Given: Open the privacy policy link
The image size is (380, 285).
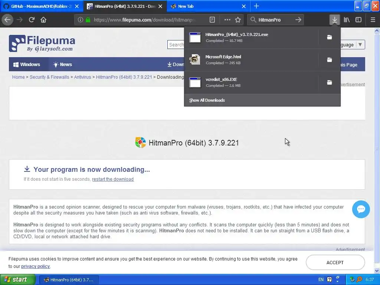Looking at the screenshot, I should [x=35, y=266].
